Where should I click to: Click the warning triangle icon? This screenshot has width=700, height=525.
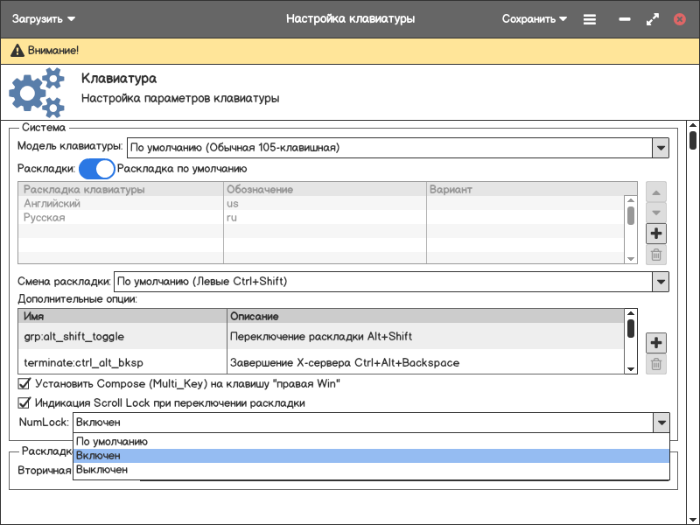pyautogui.click(x=17, y=51)
